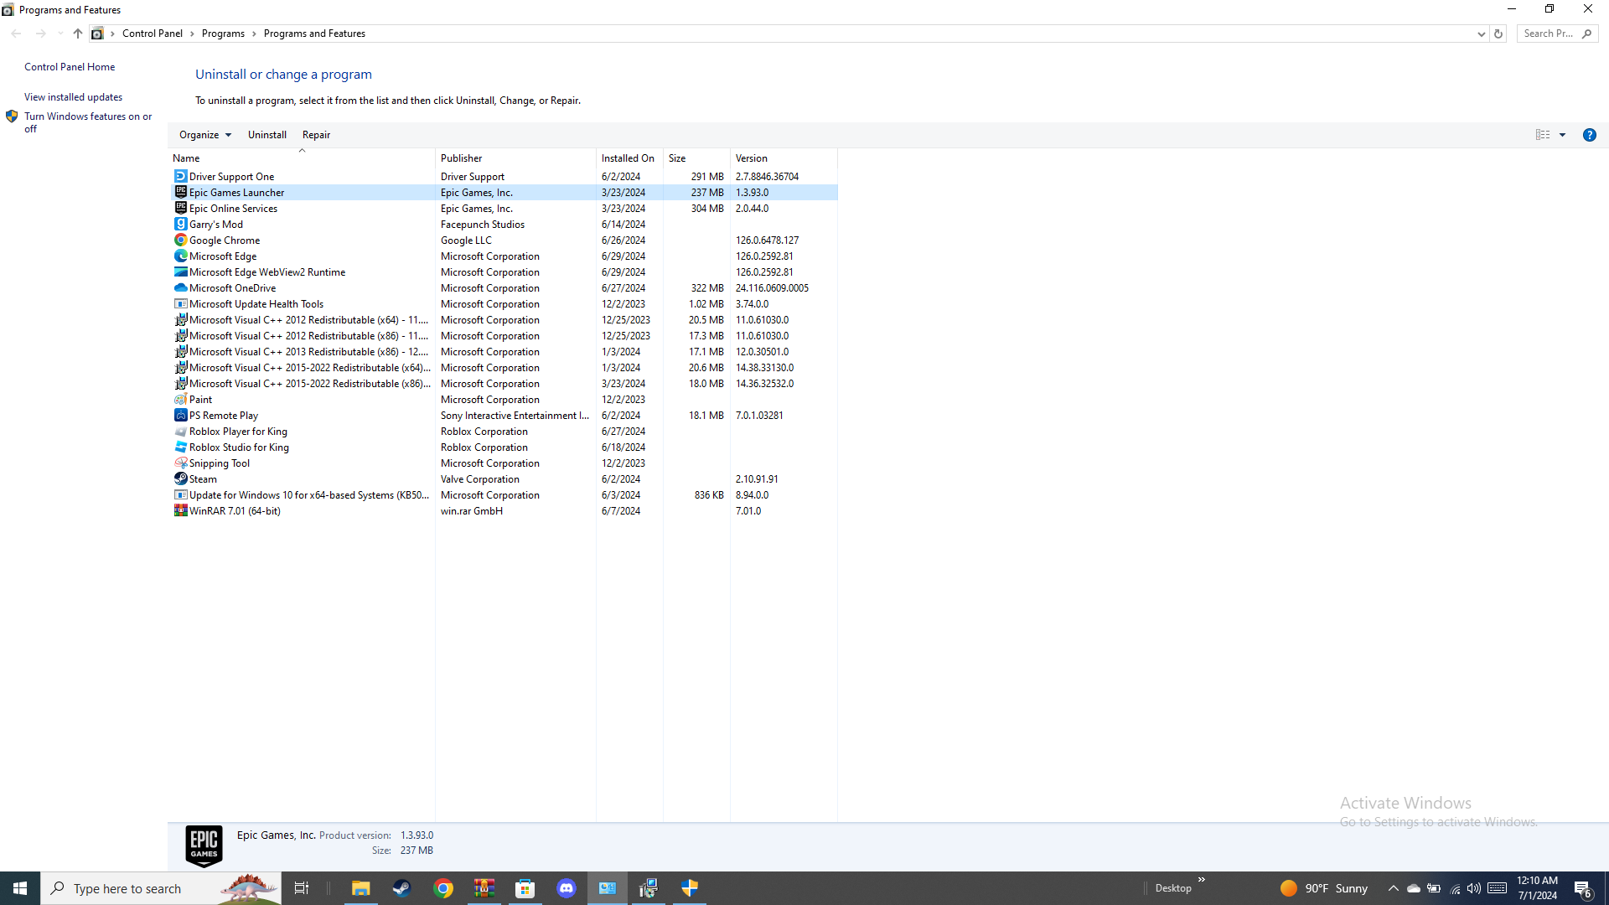This screenshot has width=1609, height=905.
Task: Change the view with the view icon button
Action: tap(1543, 135)
